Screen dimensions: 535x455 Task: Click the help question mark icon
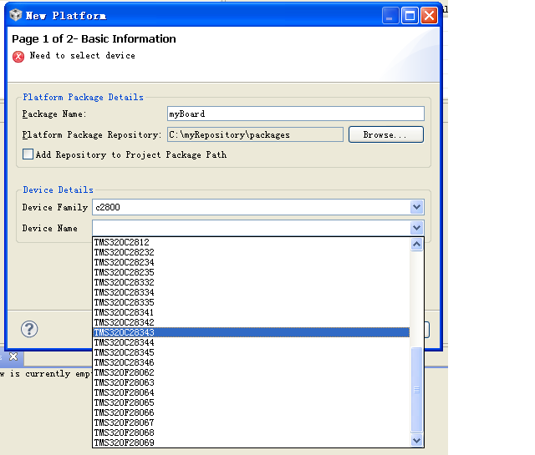[29, 329]
